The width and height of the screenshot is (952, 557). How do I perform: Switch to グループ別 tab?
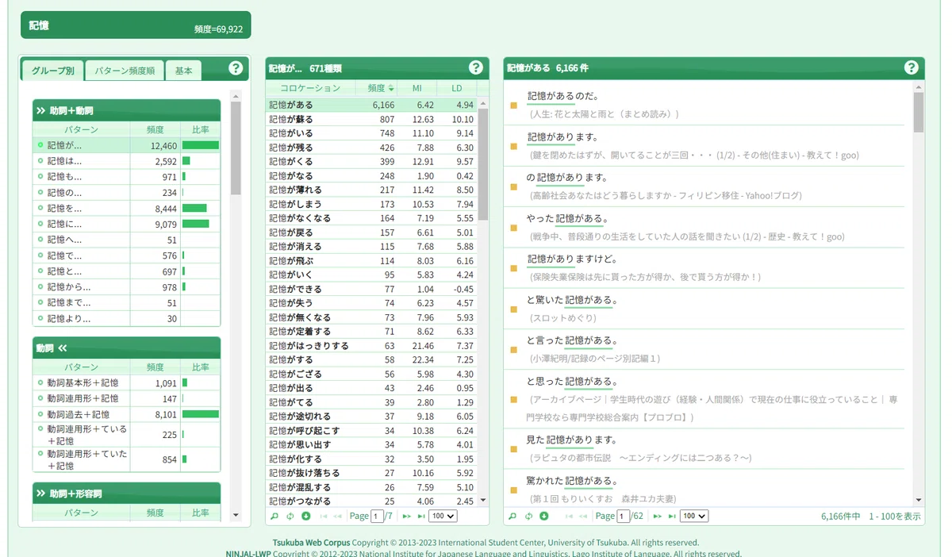[53, 71]
